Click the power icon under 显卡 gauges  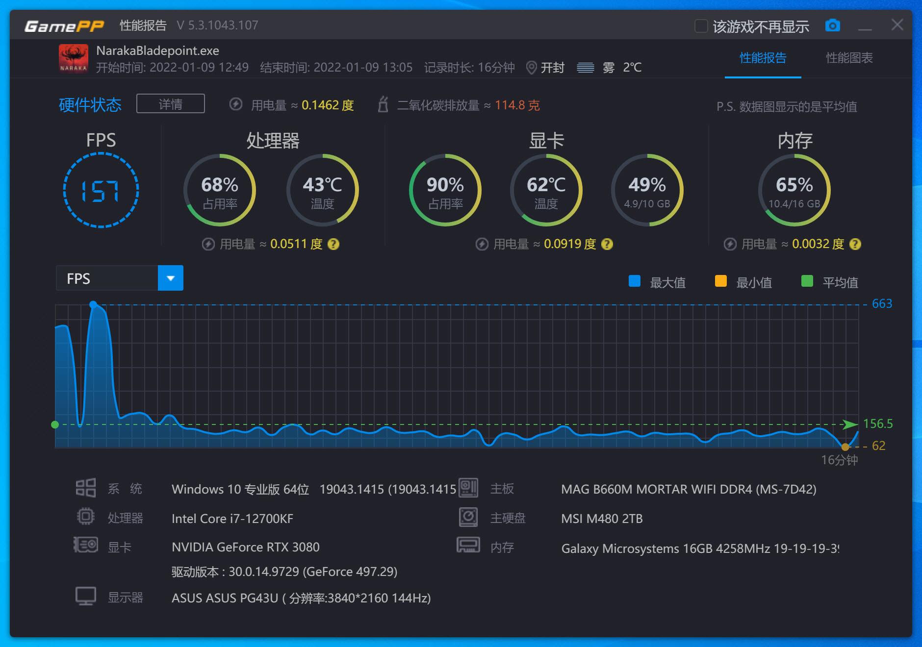point(482,244)
